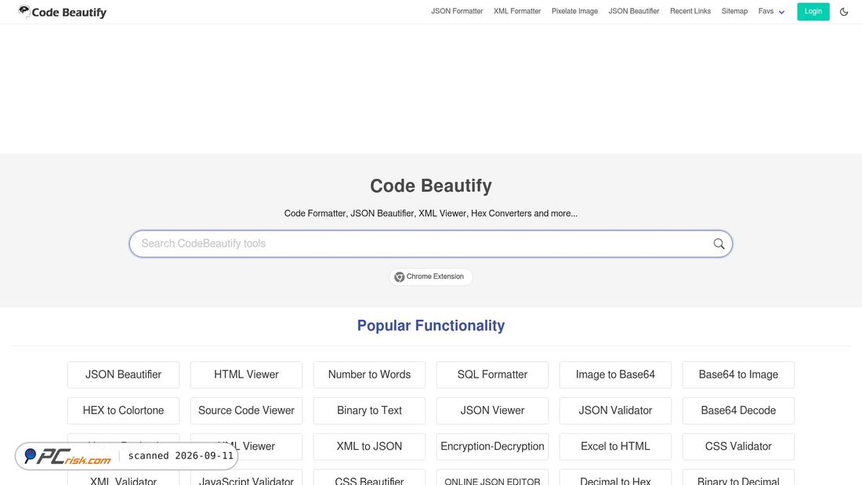Open Image to Base64 tool
Viewport: 862px width, 485px height.
pos(615,375)
